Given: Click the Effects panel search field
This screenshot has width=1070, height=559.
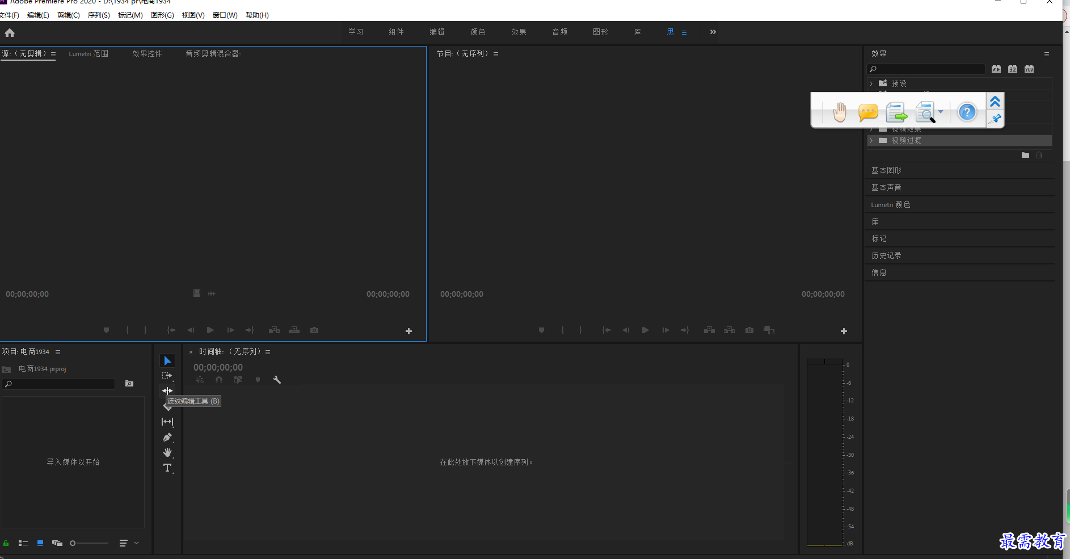Looking at the screenshot, I should click(x=926, y=69).
